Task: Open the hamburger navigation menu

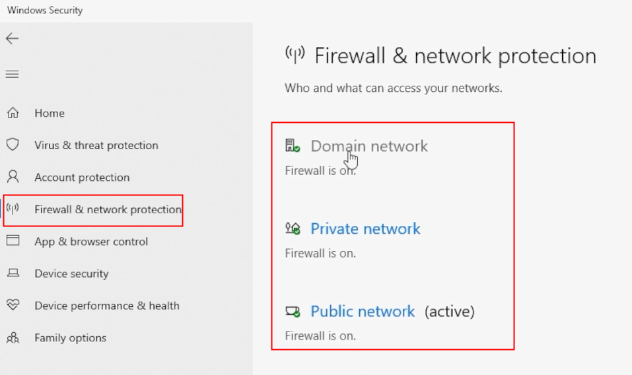Action: coord(12,74)
